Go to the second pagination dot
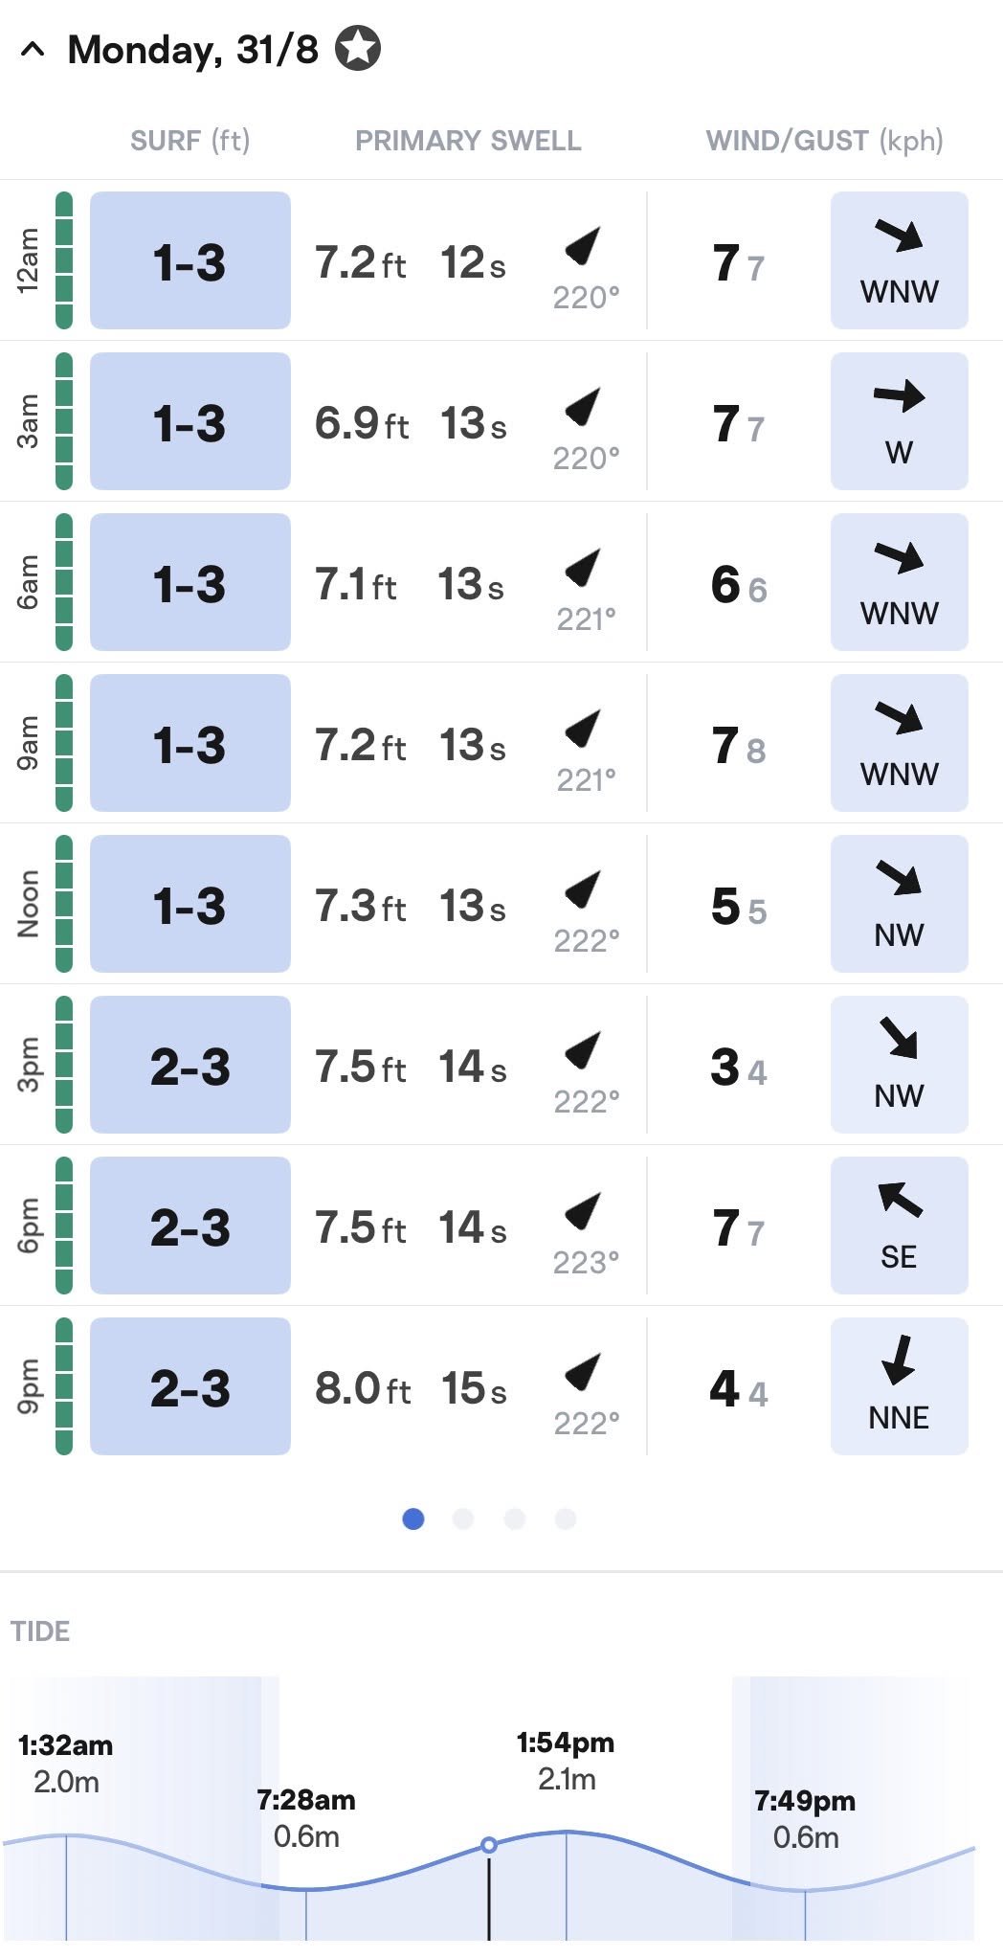 click(463, 1518)
